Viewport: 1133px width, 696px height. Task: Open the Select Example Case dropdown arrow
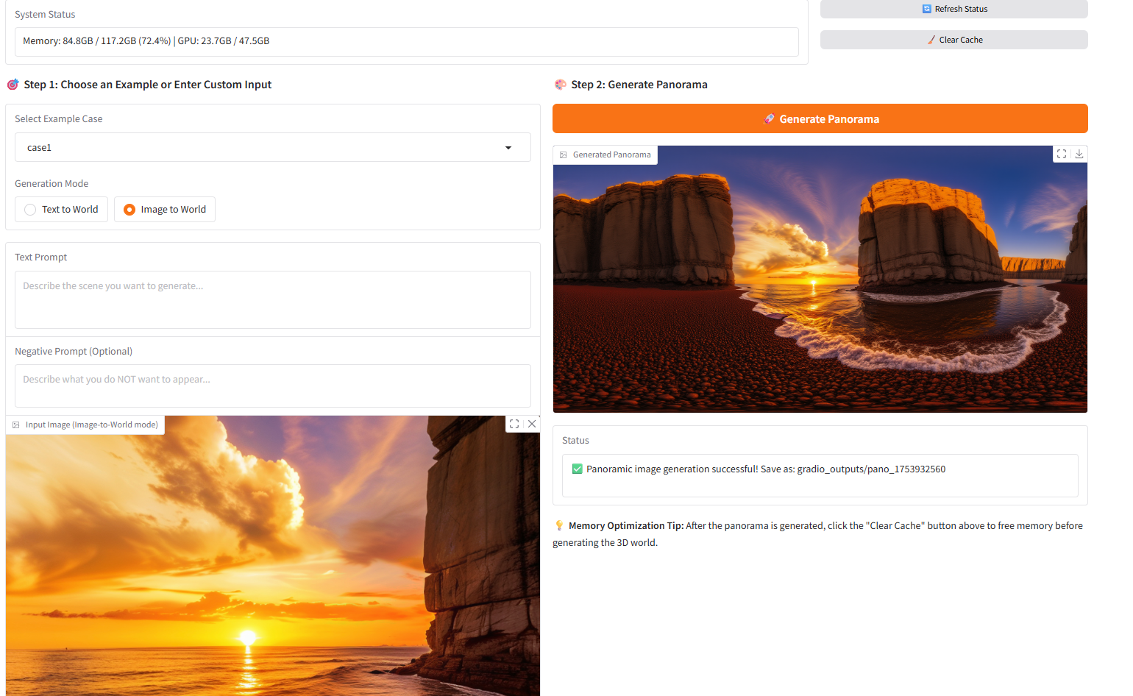point(508,148)
